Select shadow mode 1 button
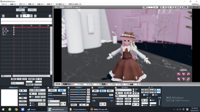200x112 pixels. pos(103,91)
